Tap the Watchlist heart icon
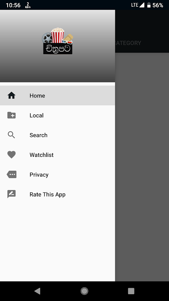This screenshot has height=301, width=169. (x=12, y=155)
